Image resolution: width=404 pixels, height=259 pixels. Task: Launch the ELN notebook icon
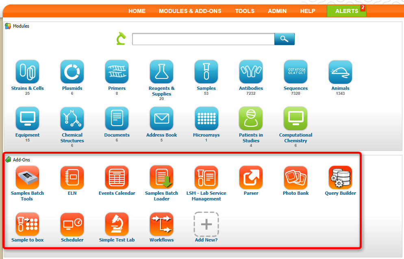pos(72,177)
